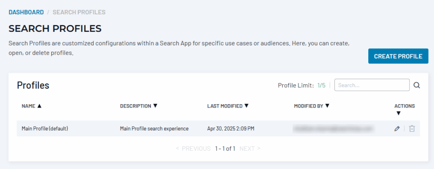
Task: Sort by Modified By arrow
Action: (327, 106)
